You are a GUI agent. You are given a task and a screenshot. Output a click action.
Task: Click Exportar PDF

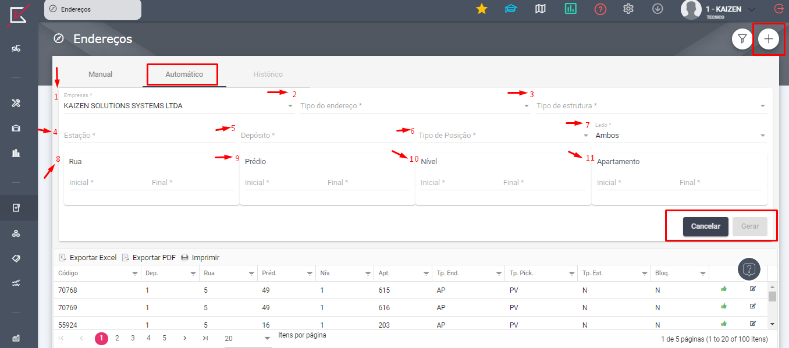[x=148, y=257]
